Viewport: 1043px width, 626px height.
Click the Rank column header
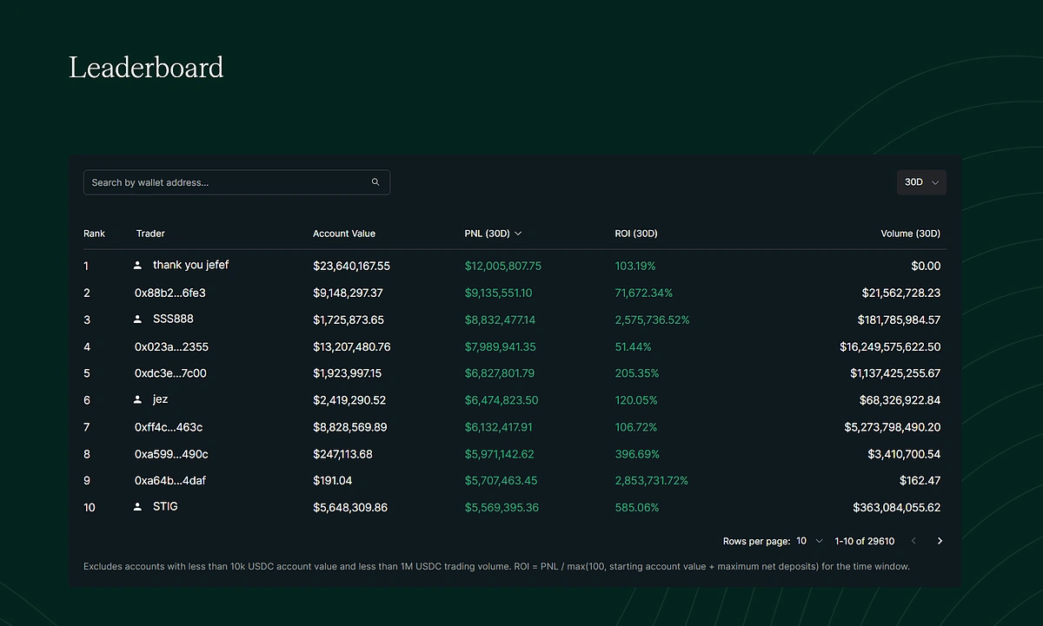[x=93, y=233]
